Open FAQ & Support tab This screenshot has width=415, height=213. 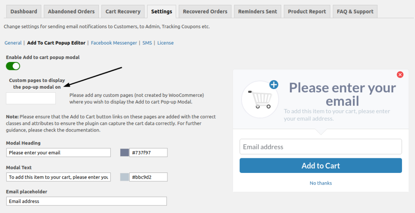pyautogui.click(x=355, y=12)
